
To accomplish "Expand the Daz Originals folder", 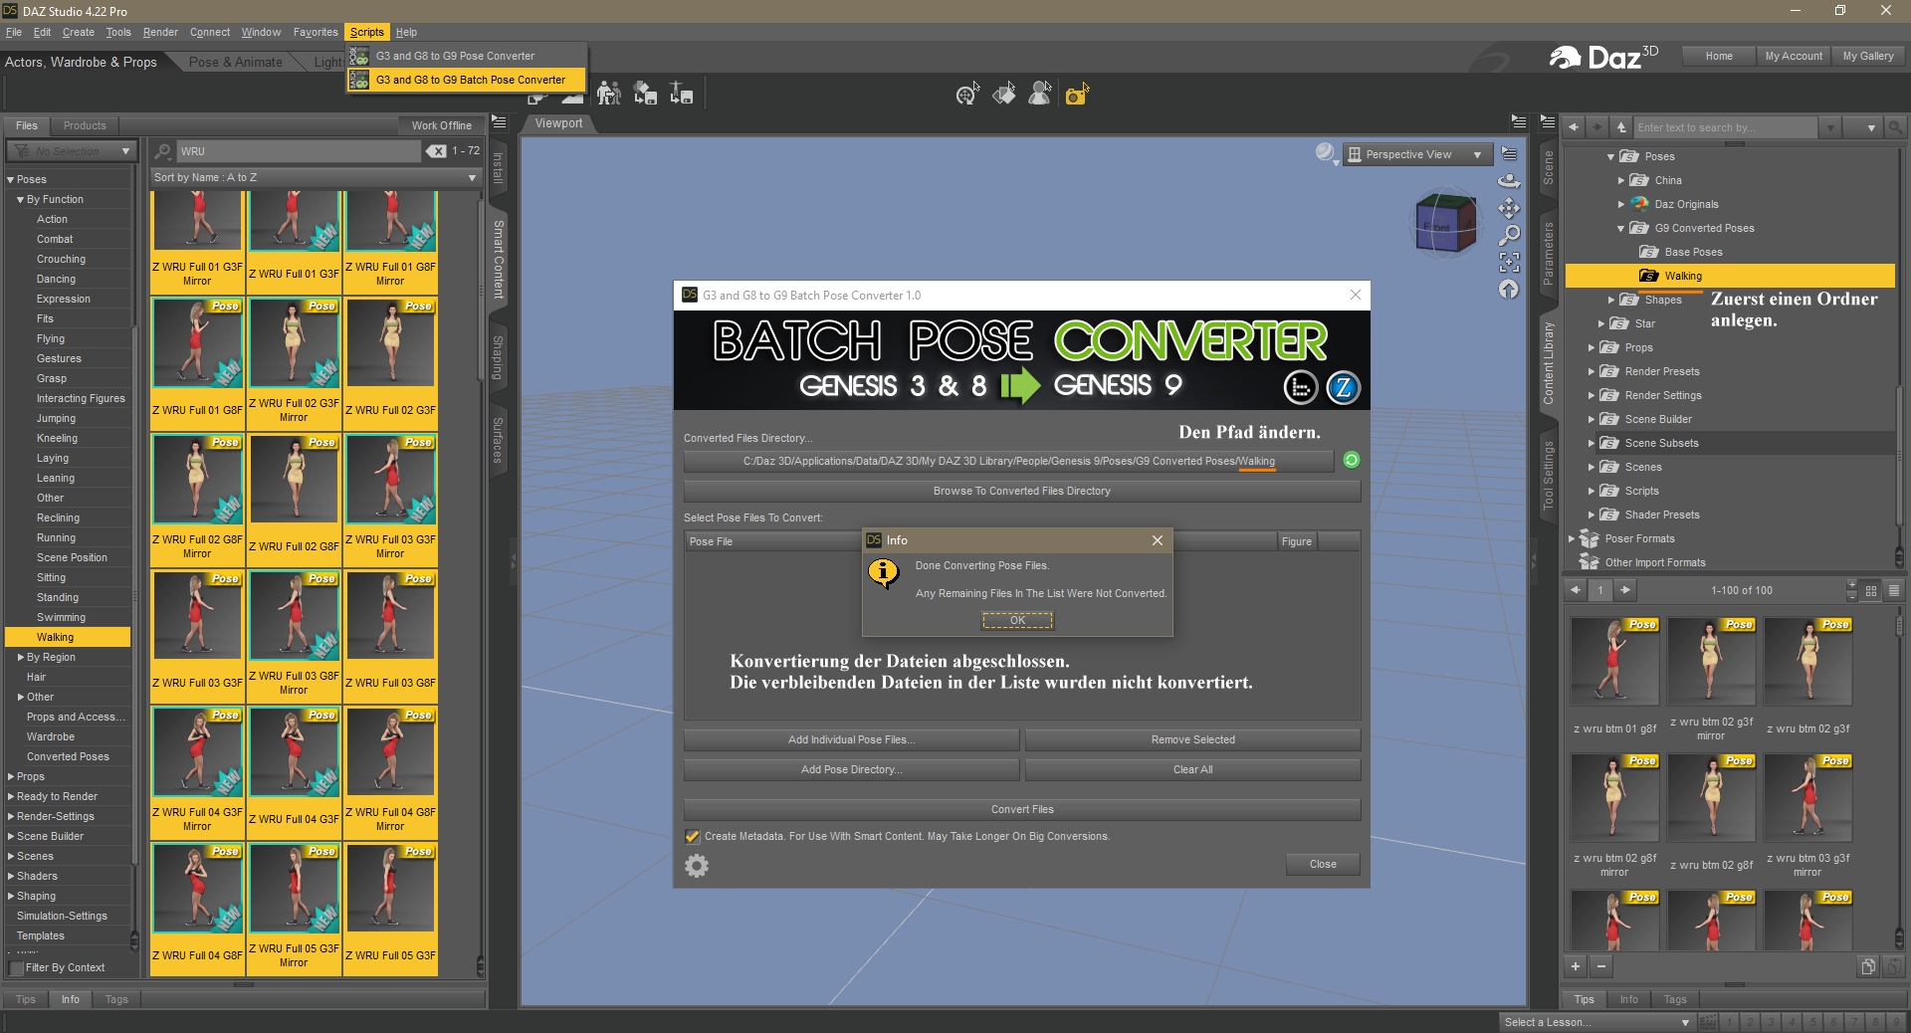I will pyautogui.click(x=1621, y=204).
